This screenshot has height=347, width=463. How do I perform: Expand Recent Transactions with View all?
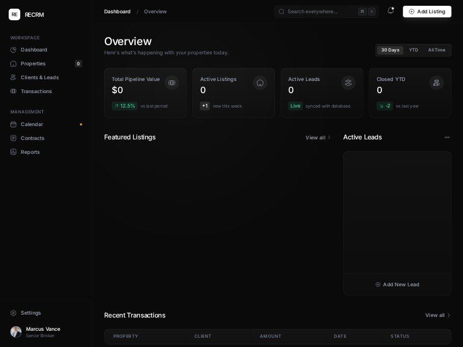438,315
